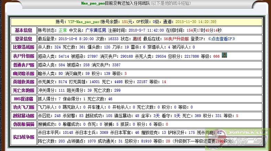The image size is (271, 151).
Task: Choose the 普通丧尸服 server label
Action: tap(23, 65)
